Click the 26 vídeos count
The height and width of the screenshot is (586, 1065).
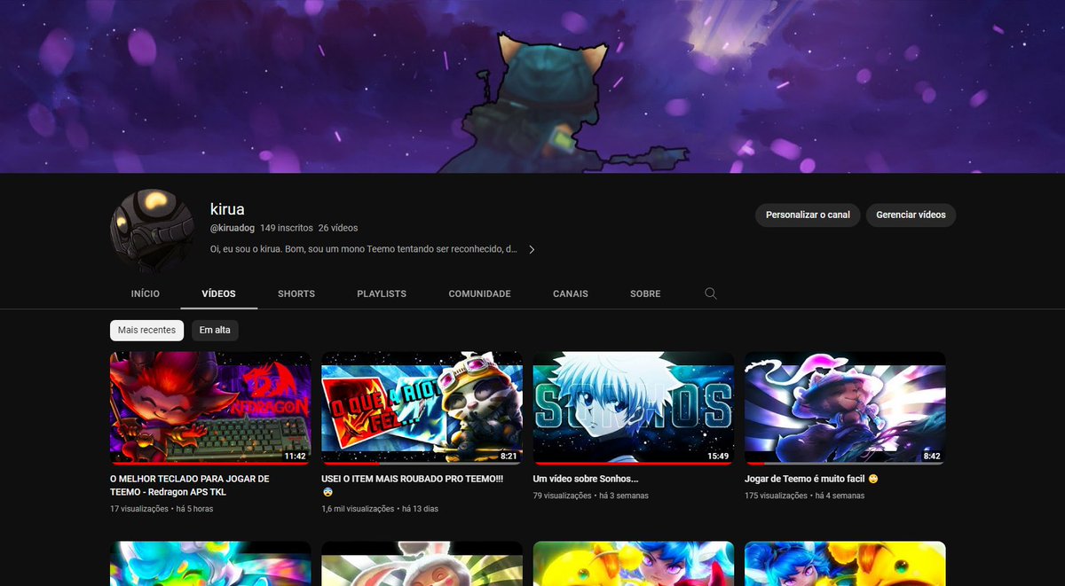point(338,228)
